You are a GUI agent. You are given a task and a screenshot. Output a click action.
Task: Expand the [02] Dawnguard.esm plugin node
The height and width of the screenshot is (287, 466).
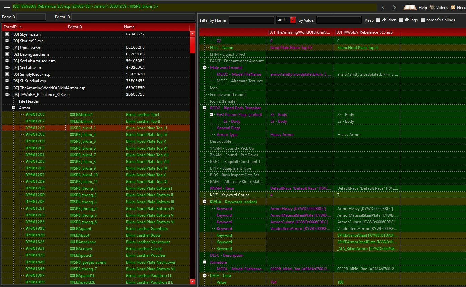click(x=7, y=54)
